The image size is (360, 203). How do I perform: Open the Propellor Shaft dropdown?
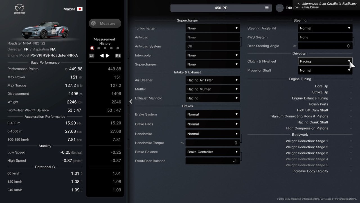325,70
